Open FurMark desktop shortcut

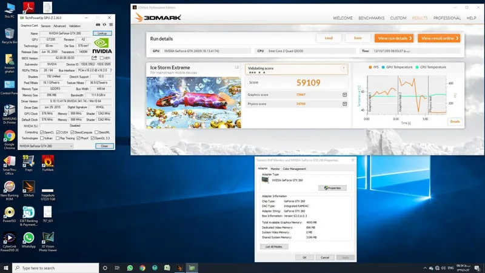pos(47,164)
